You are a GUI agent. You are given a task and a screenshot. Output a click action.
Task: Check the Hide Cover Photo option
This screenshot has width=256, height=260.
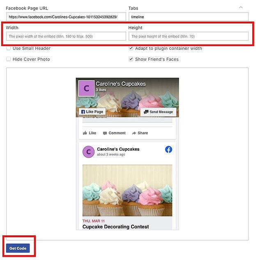click(8, 59)
